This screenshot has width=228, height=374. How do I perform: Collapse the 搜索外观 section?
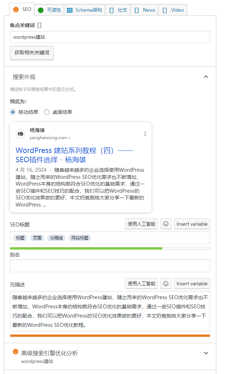click(x=206, y=77)
